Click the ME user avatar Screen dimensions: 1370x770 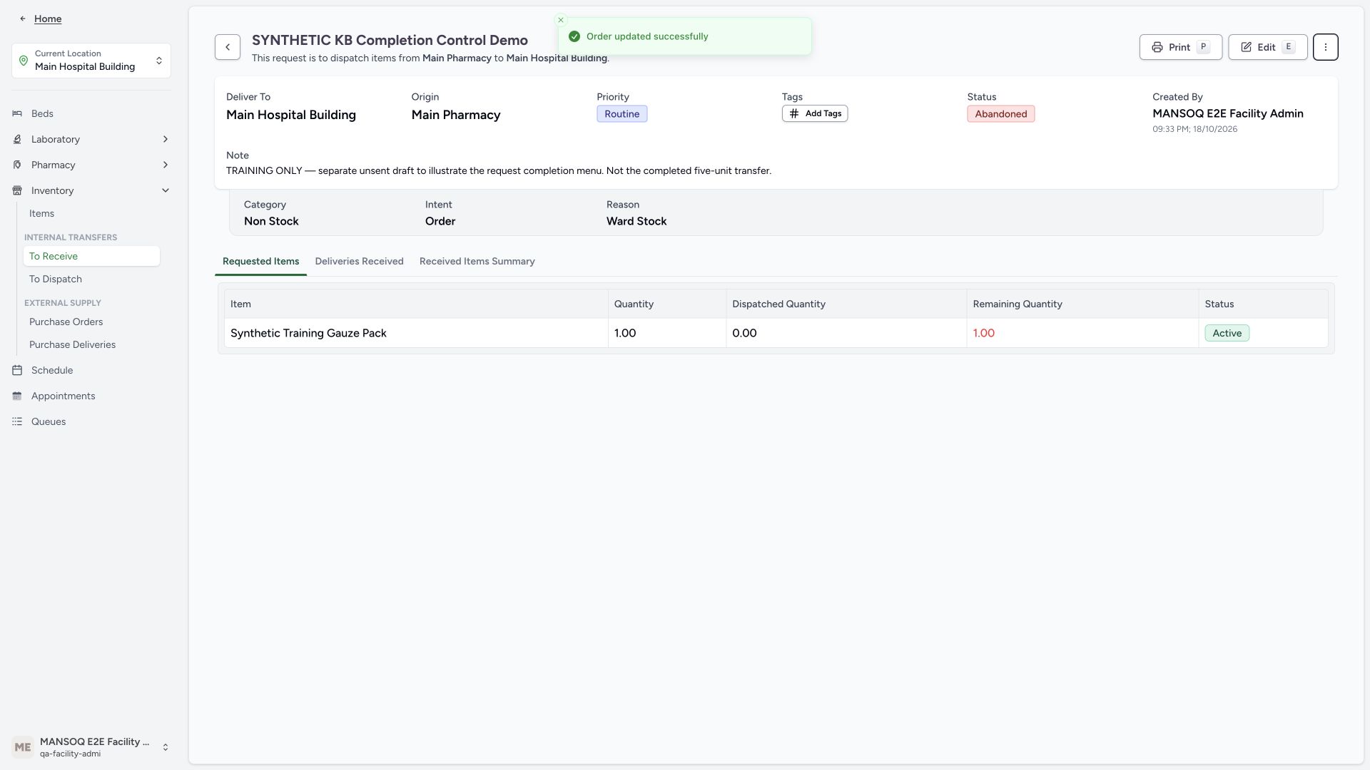[x=23, y=747]
